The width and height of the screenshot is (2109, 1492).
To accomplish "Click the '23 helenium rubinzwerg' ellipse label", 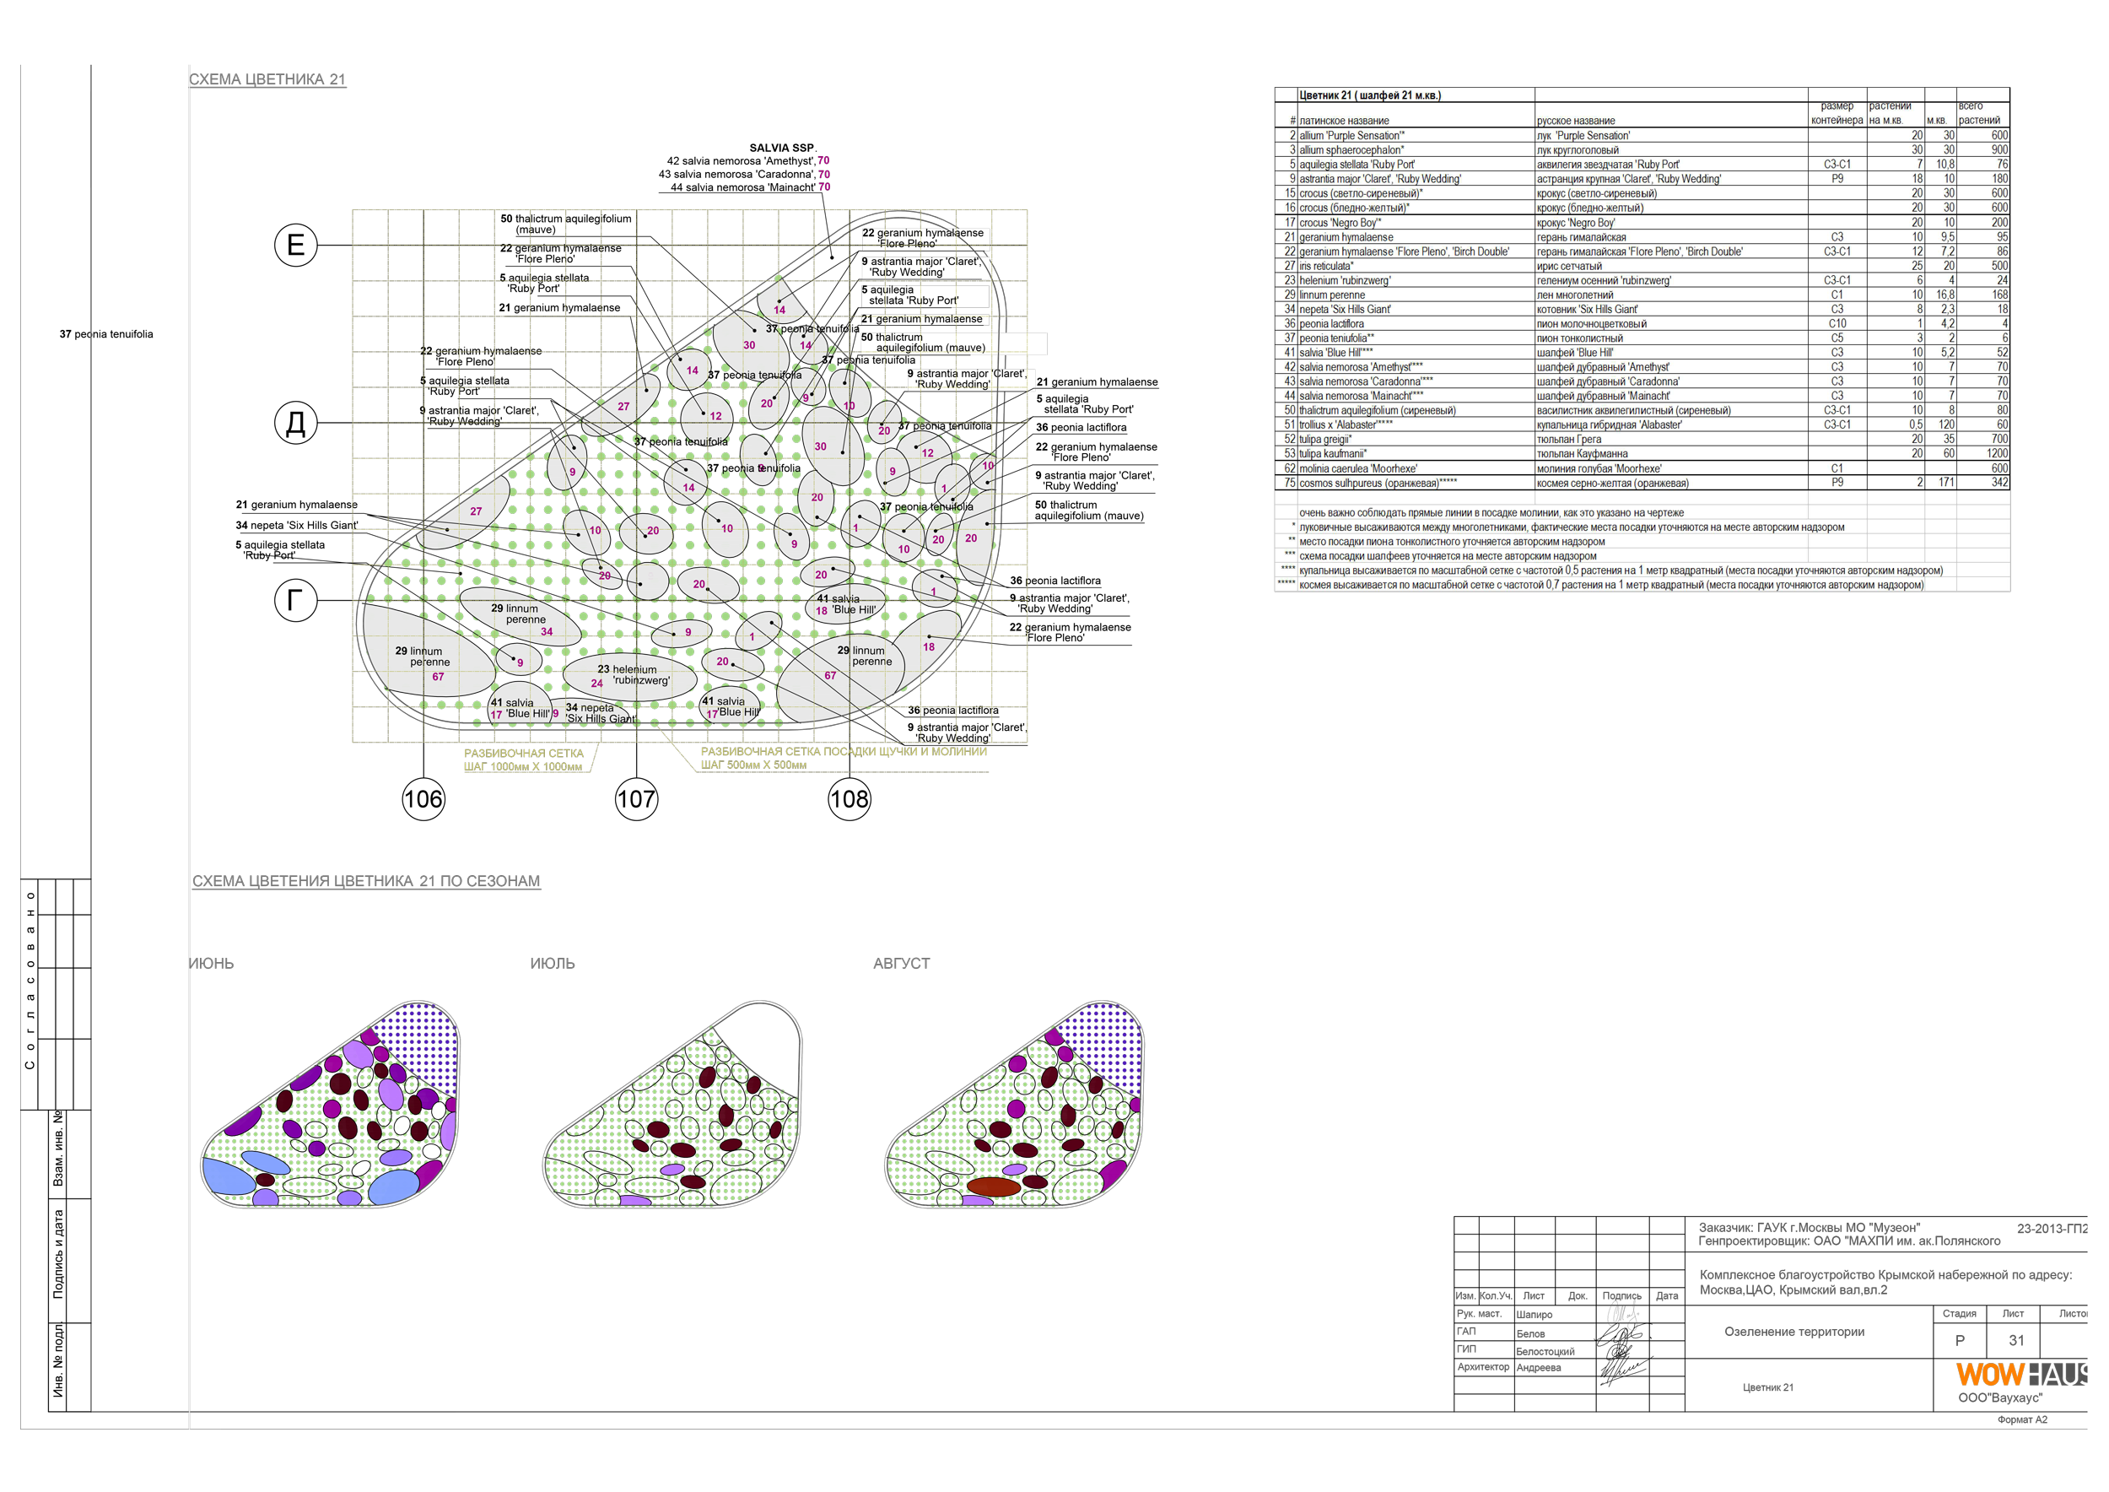I will (x=633, y=675).
